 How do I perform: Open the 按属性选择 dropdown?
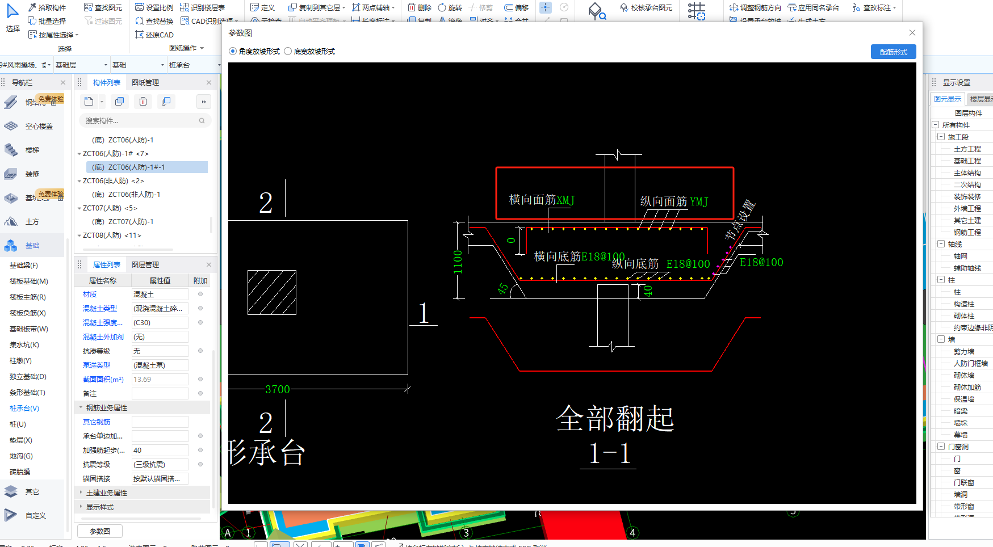click(x=53, y=35)
